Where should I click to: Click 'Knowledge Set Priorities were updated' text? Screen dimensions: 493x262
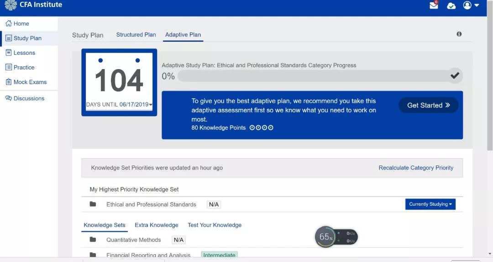click(x=157, y=168)
